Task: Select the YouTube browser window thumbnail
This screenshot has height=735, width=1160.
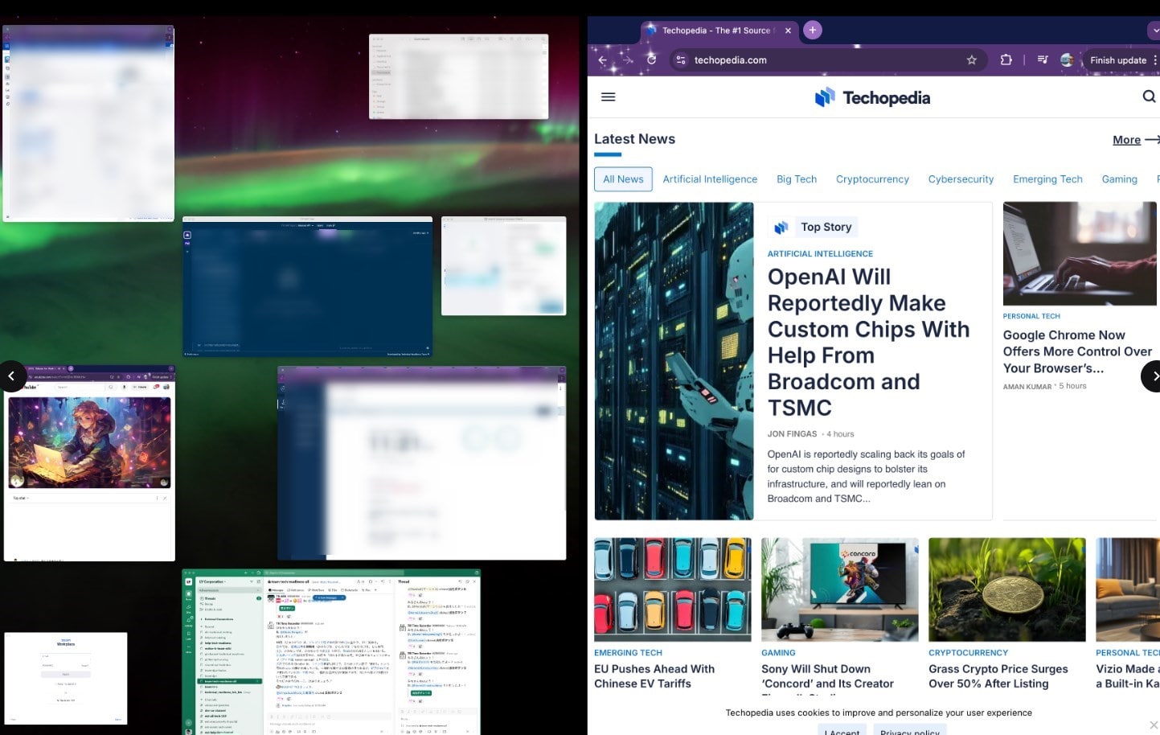Action: coord(89,463)
